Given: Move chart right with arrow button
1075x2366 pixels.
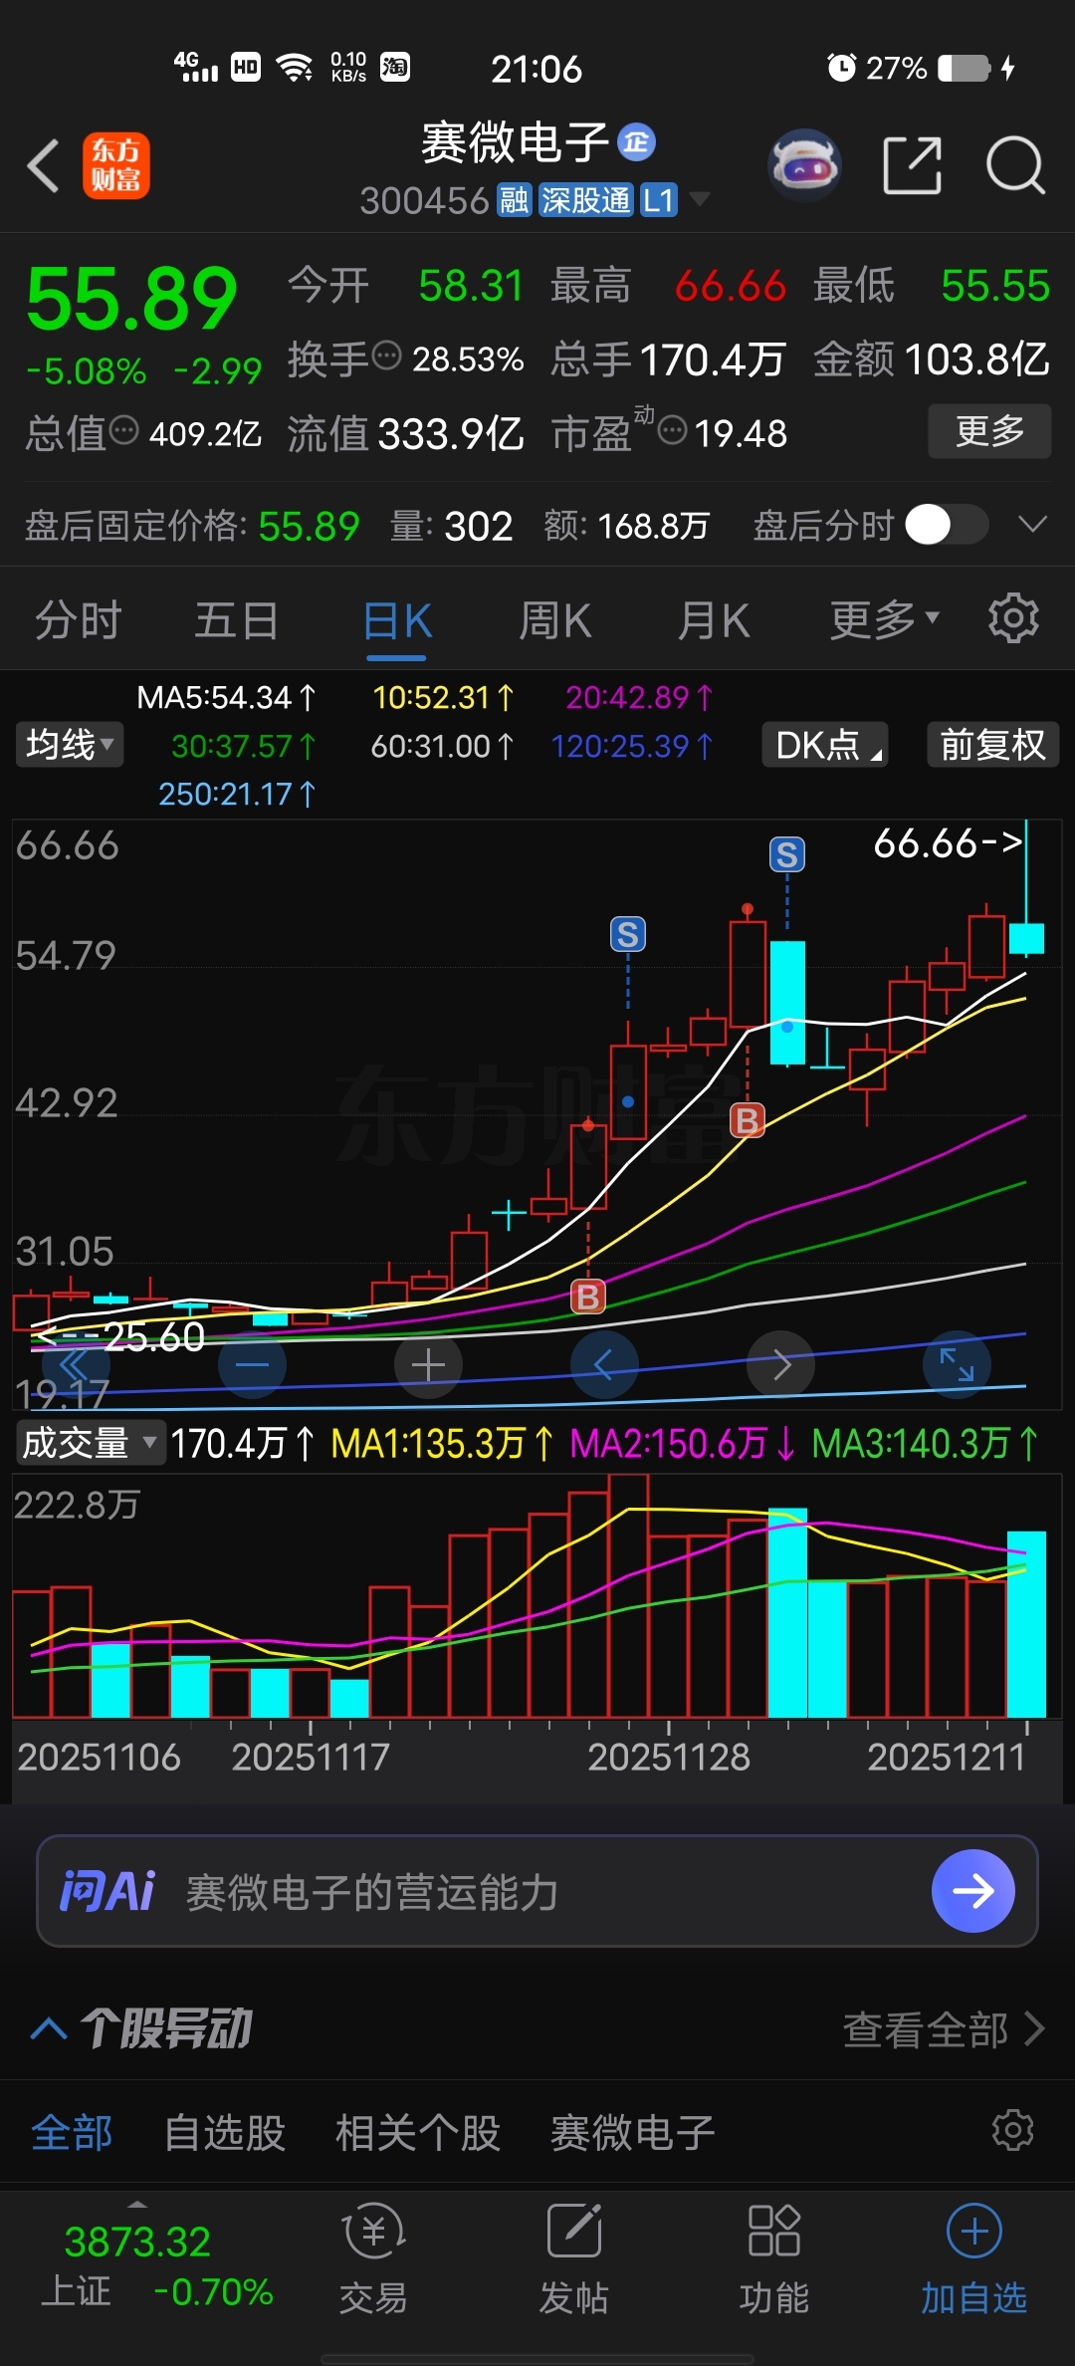Looking at the screenshot, I should coord(781,1364).
